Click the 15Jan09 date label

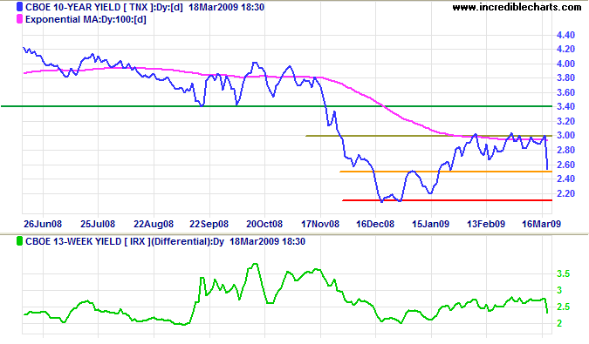pos(430,224)
